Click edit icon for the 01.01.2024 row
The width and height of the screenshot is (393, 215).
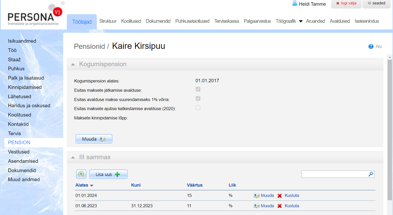tap(256, 196)
